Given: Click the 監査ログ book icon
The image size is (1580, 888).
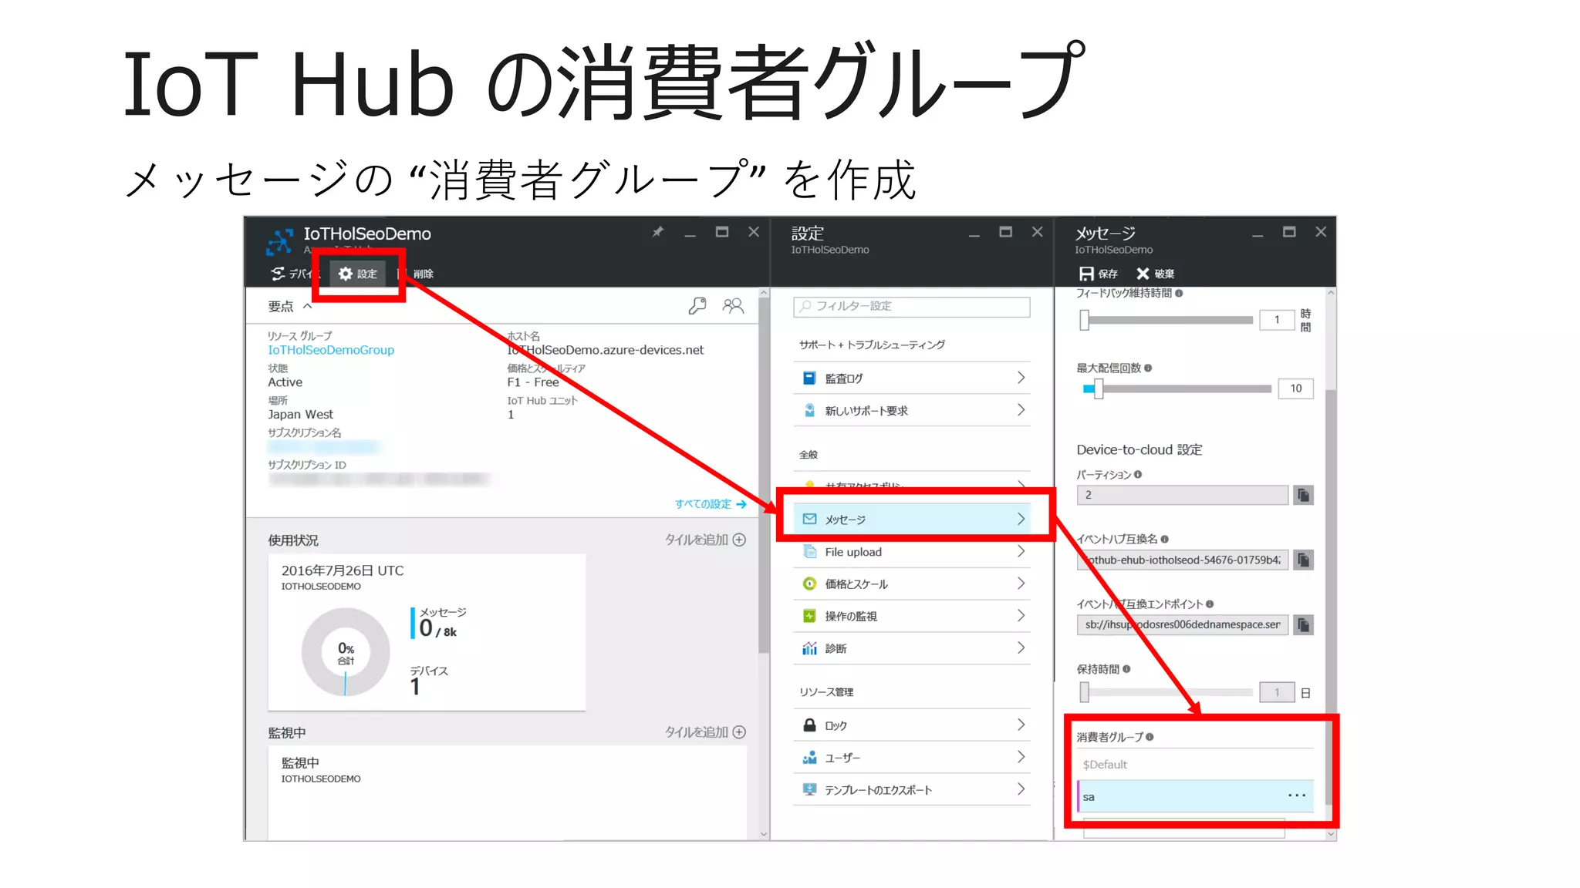Looking at the screenshot, I should coord(809,378).
